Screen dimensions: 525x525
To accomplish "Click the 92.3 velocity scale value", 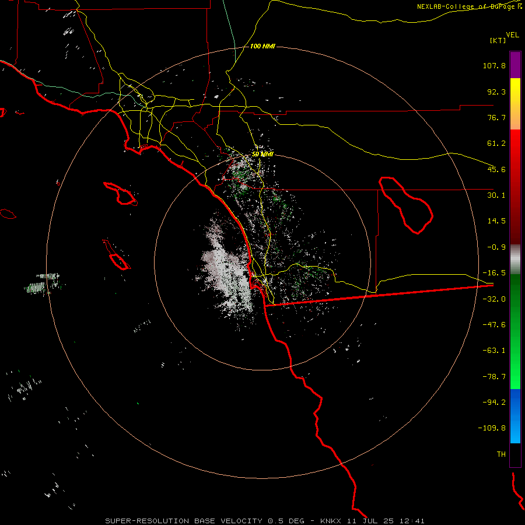I will coord(496,92).
